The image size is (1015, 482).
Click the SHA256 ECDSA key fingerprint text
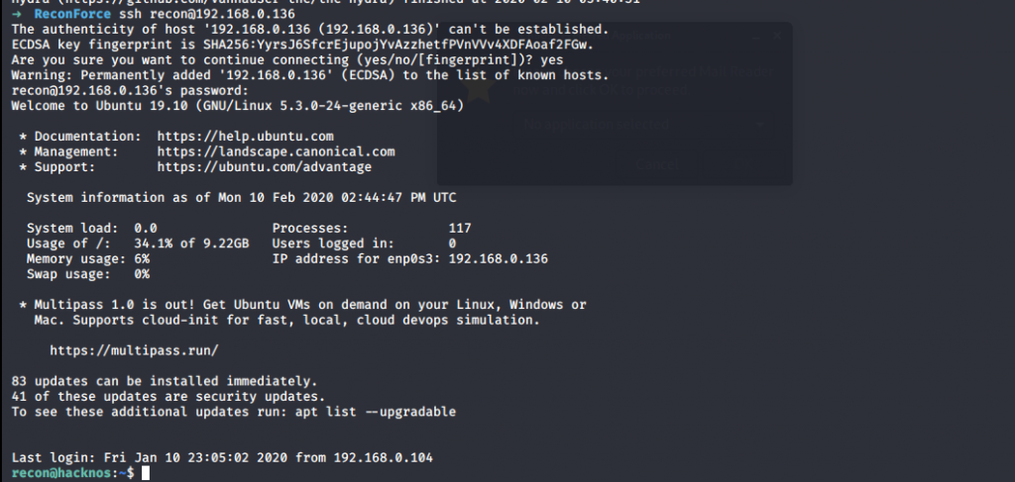397,45
